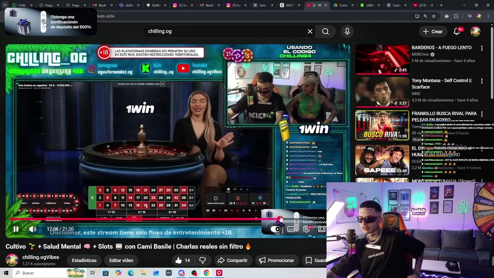Open the video player settings gear

click(306, 229)
